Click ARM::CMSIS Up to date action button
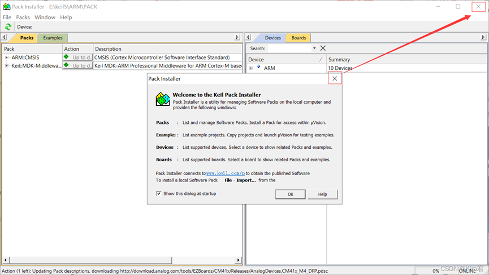Viewport: 489px width, 275px height. [78, 57]
